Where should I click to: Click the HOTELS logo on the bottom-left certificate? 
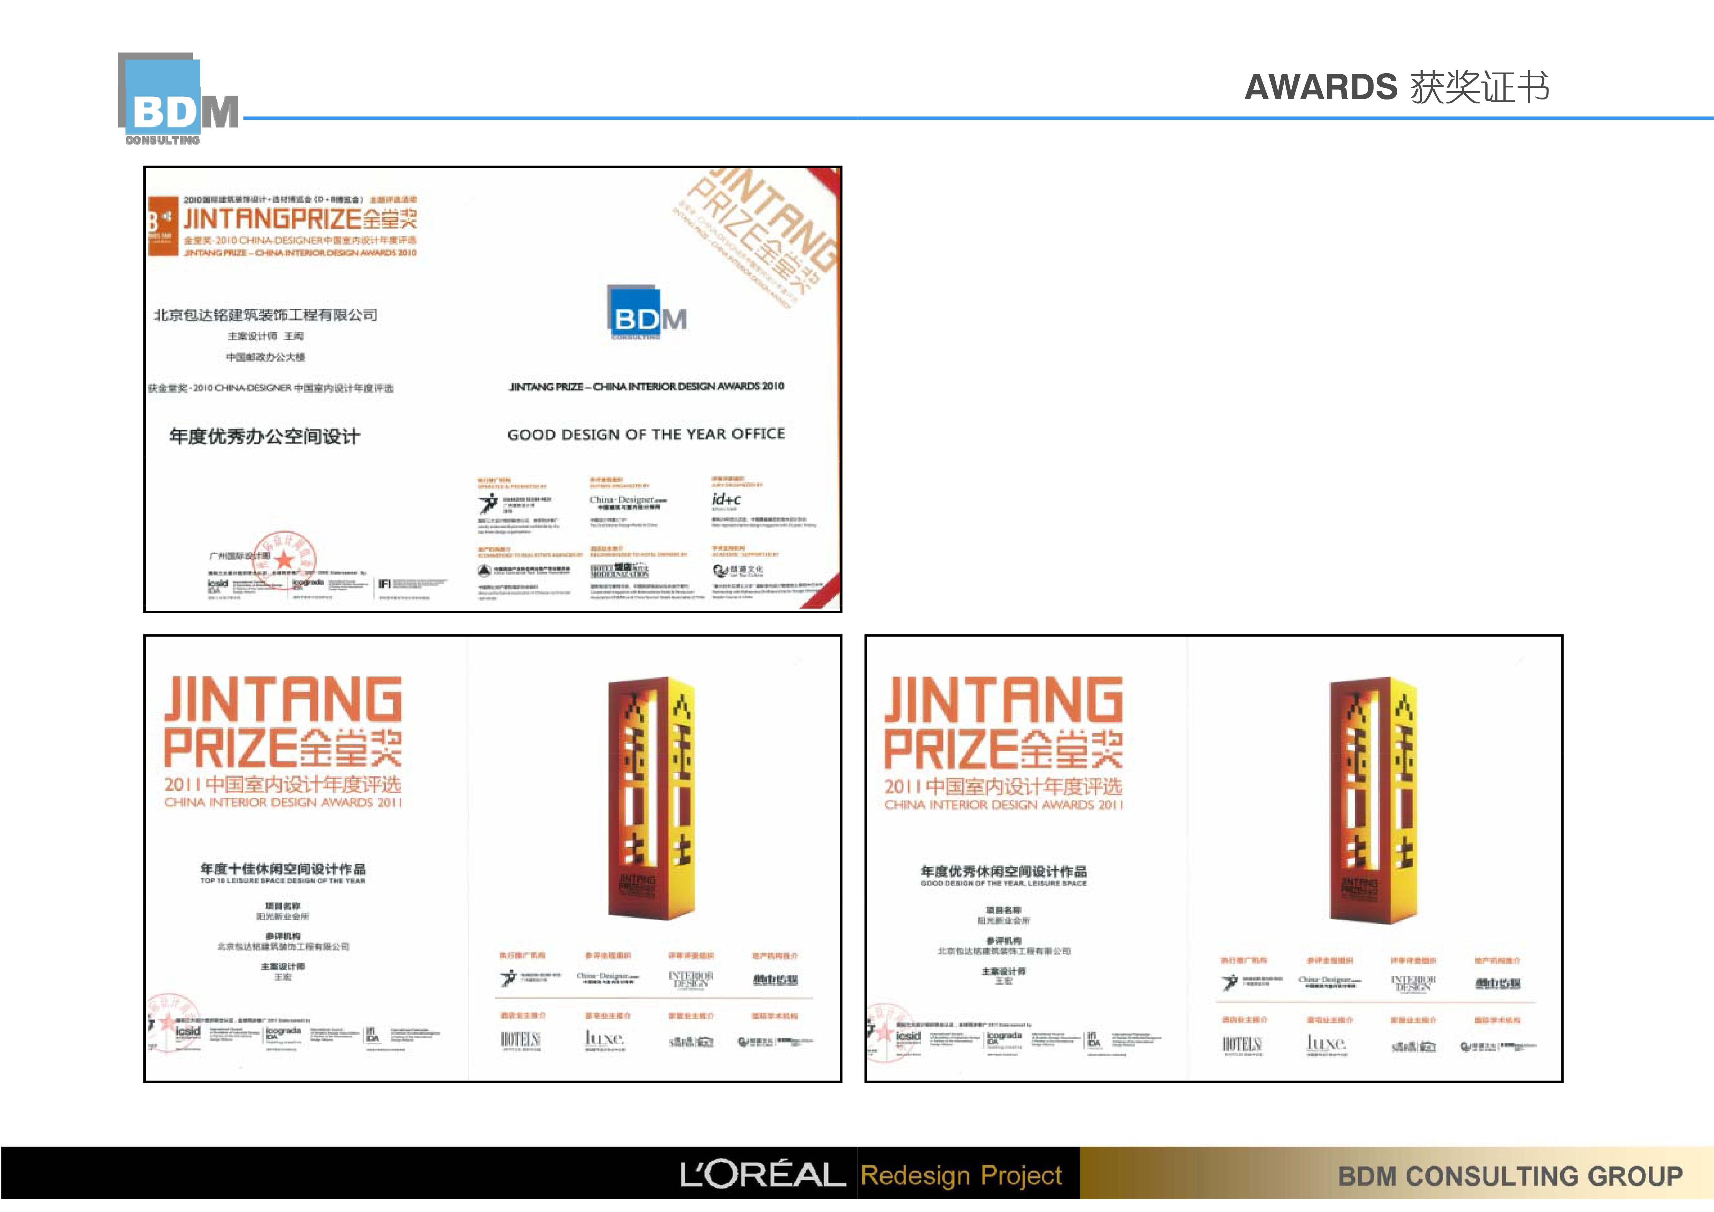click(x=520, y=1040)
